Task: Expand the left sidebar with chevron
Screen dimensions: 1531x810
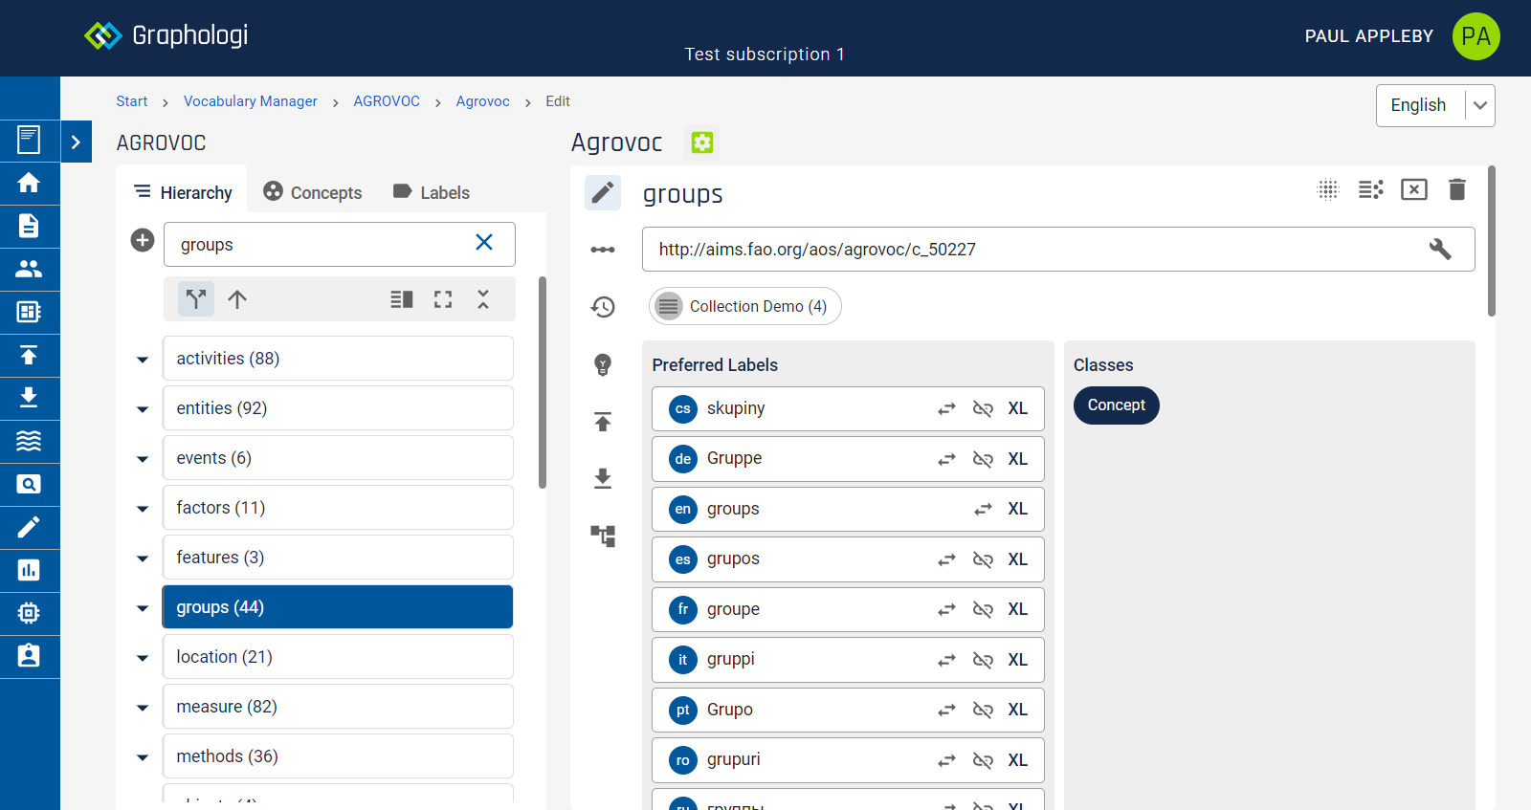Action: (77, 142)
